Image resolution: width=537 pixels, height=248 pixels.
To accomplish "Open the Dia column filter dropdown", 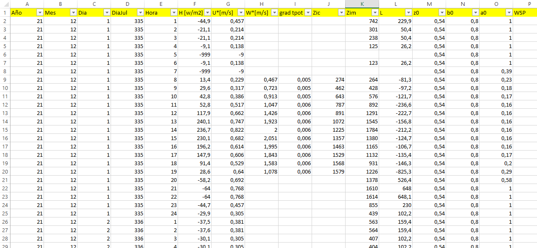I will [107, 13].
